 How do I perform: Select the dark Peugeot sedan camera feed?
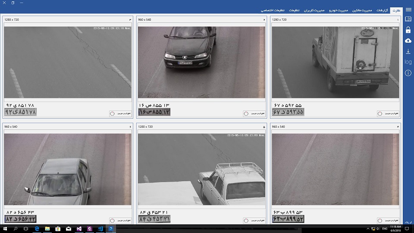(x=201, y=62)
